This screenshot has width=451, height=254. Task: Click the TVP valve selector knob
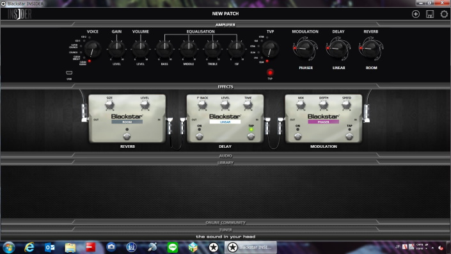pyautogui.click(x=270, y=49)
